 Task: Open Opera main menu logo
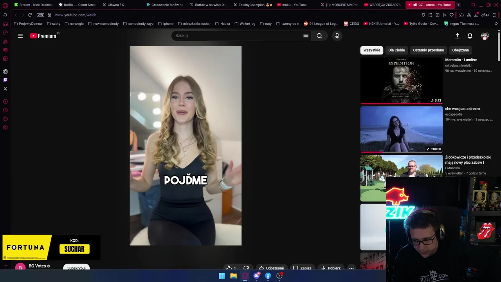5,5
